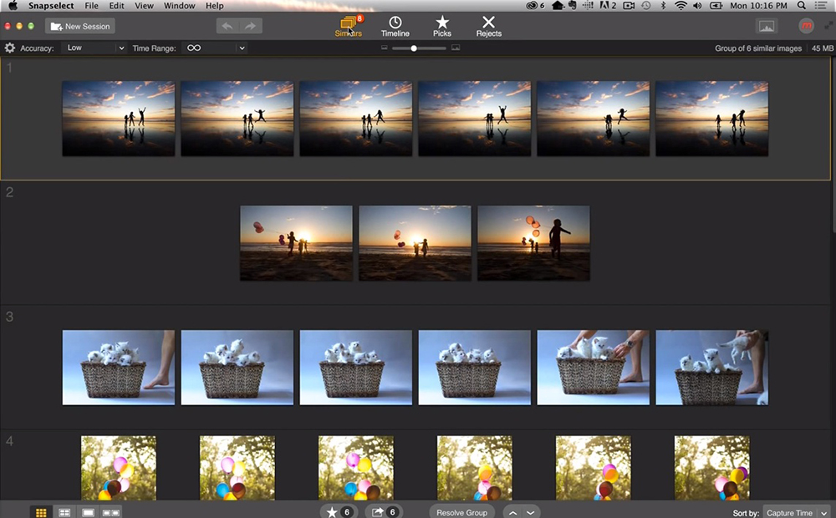Switch to side-by-side compare view mode
Image resolution: width=836 pixels, height=518 pixels.
point(111,512)
